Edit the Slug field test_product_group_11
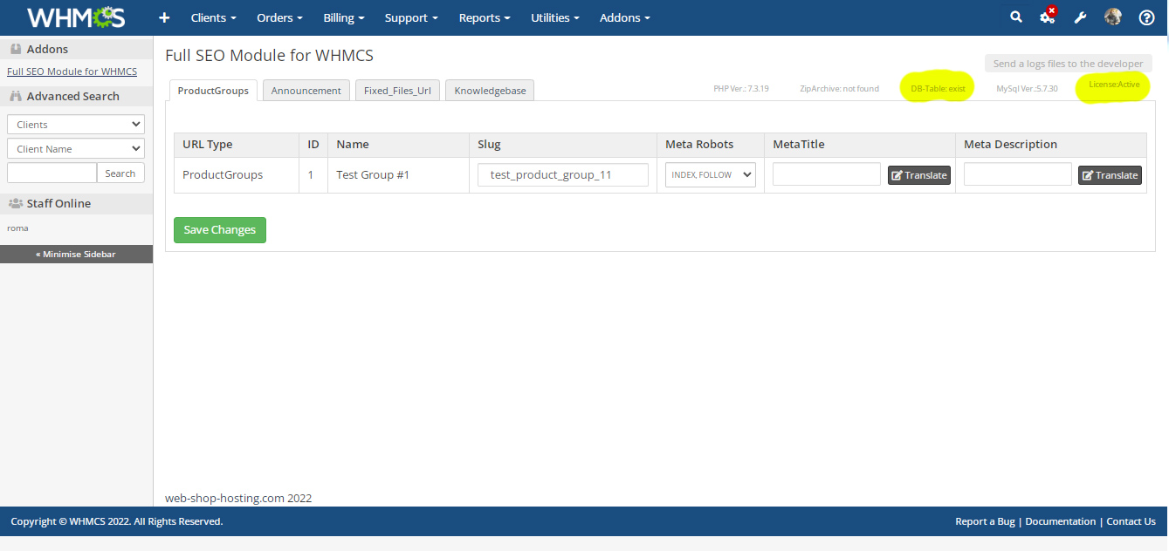Screen dimensions: 1169x551 click(563, 175)
